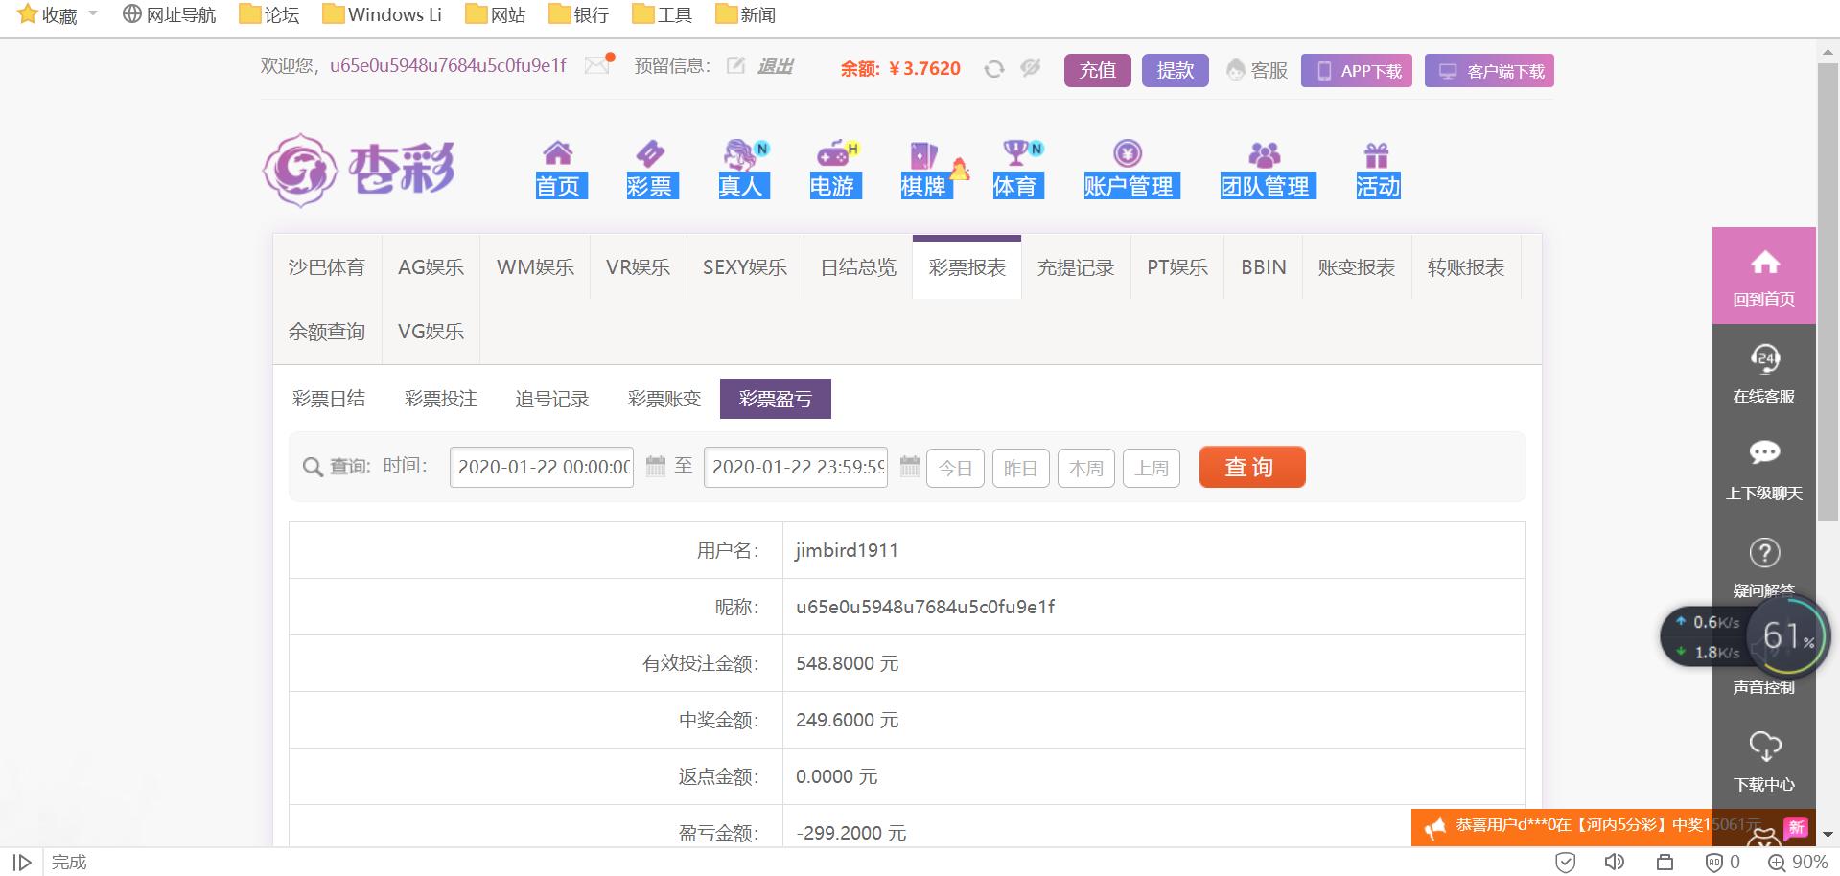The height and width of the screenshot is (876, 1840).
Task: Click the orange 查询 query button
Action: [x=1251, y=467]
